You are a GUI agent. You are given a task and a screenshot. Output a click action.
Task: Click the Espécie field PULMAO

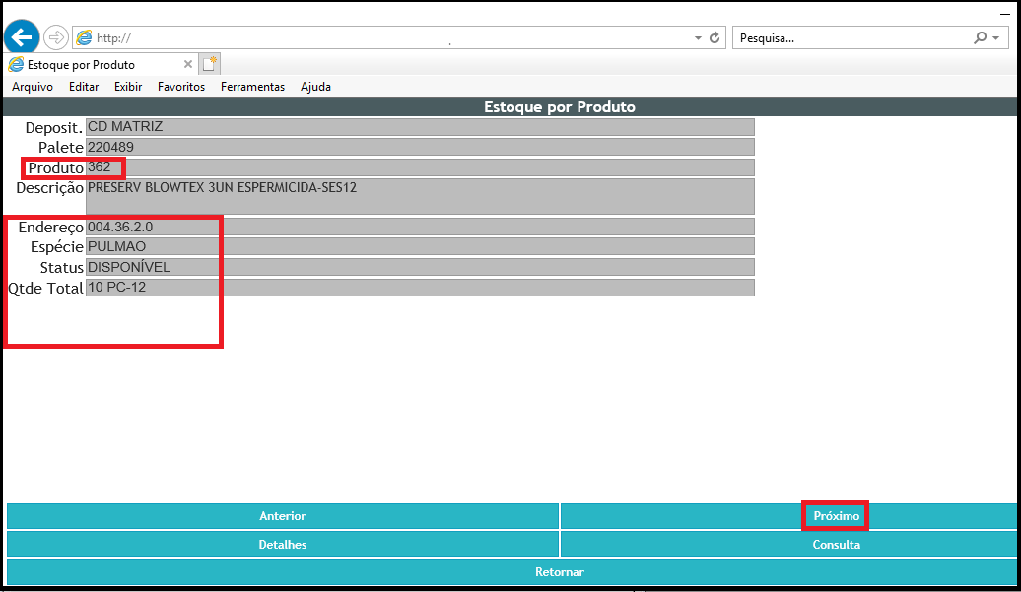point(420,246)
